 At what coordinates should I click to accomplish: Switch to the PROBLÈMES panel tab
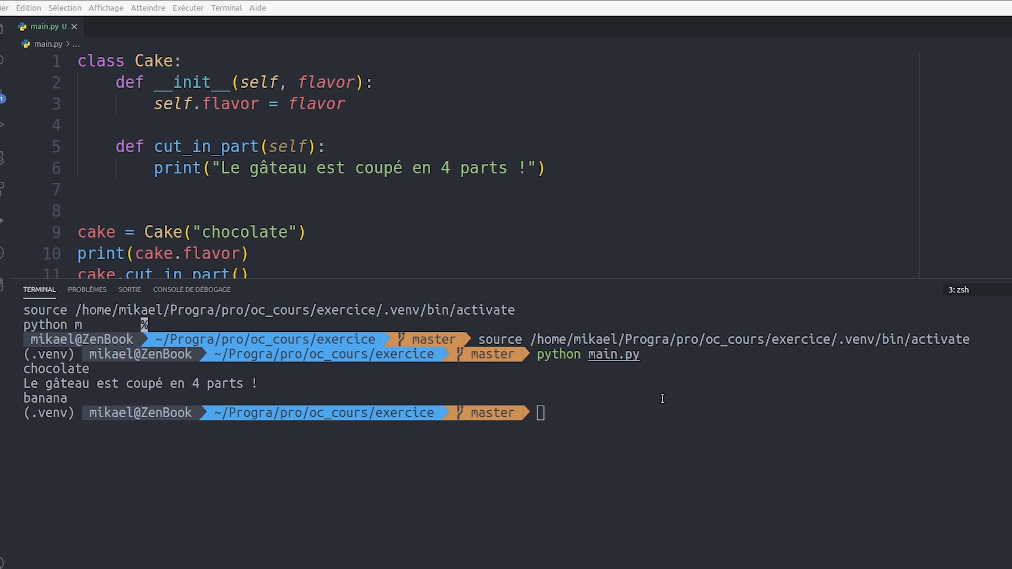(87, 290)
